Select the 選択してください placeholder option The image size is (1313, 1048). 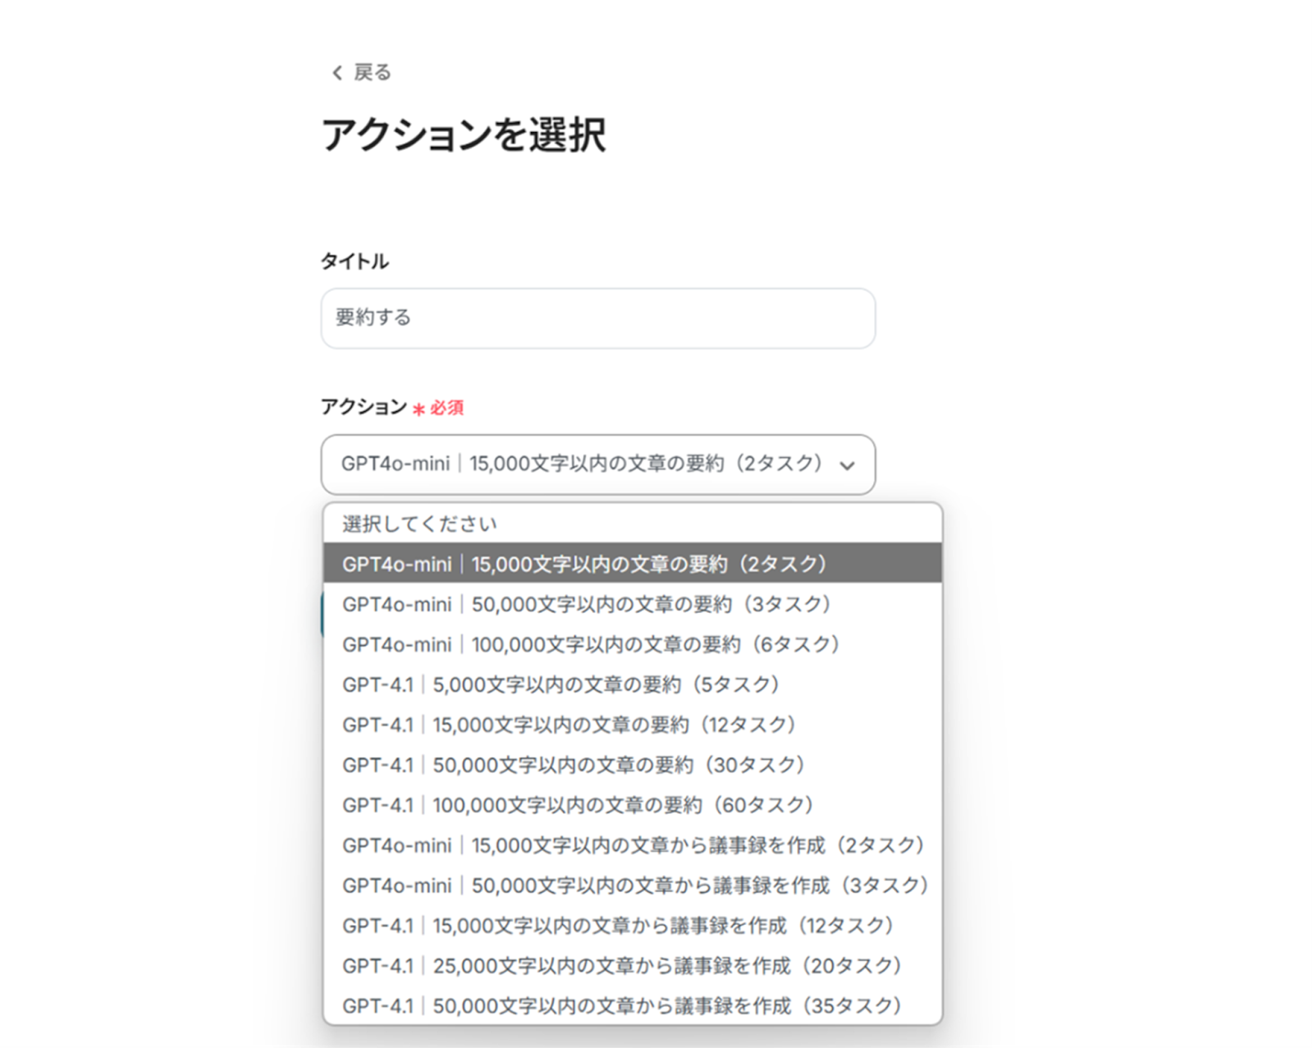point(633,524)
